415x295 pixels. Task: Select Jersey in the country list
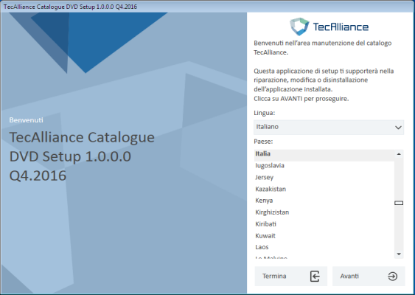(x=324, y=177)
